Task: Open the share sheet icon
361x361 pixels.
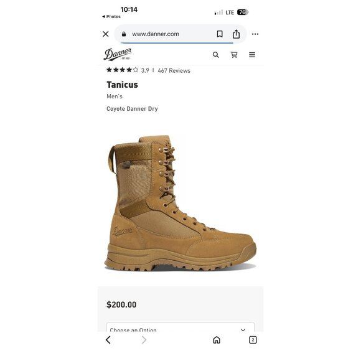Action: point(236,34)
